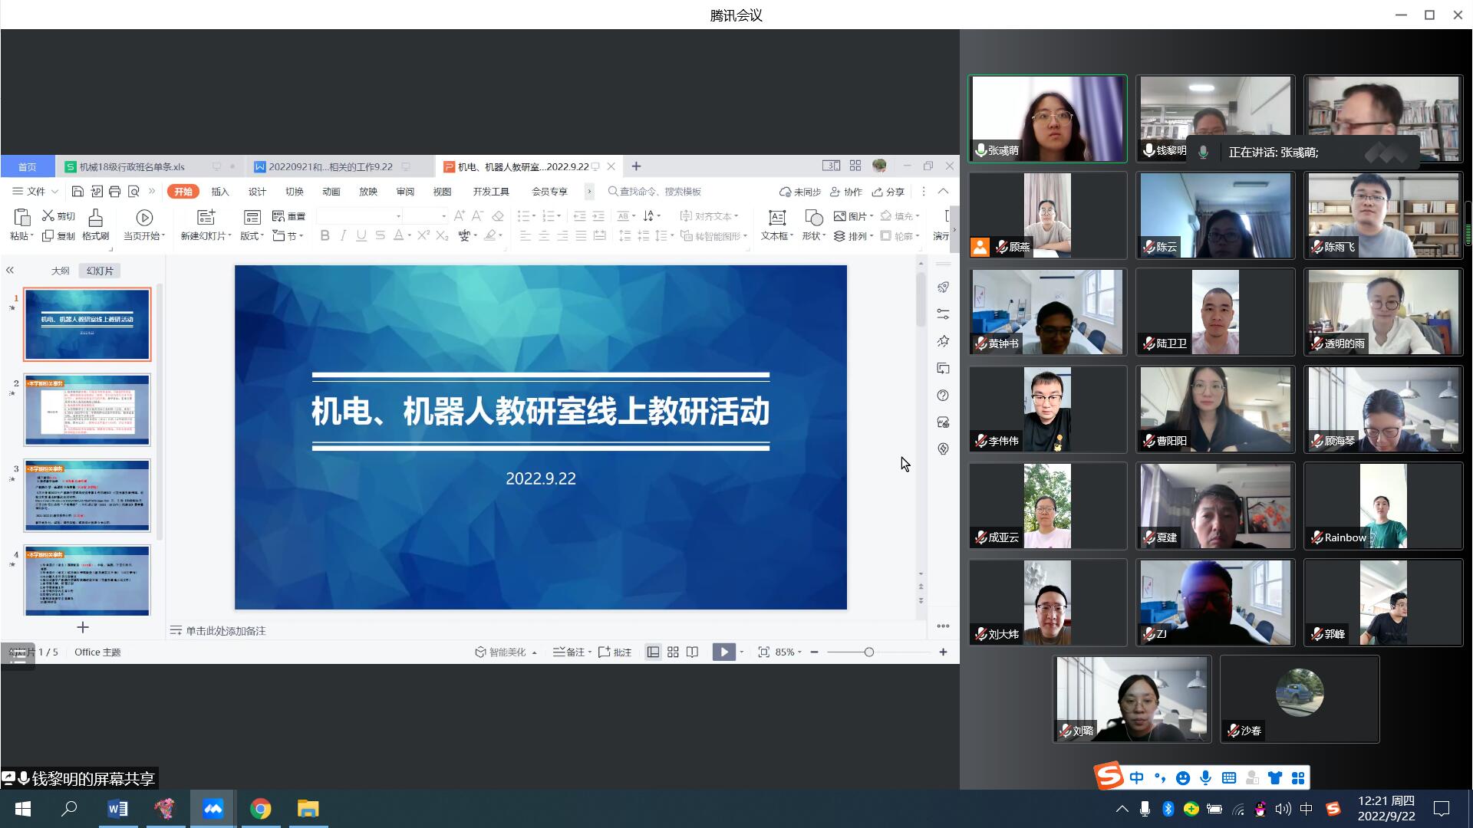Click the Shapes (形状) icon
The width and height of the screenshot is (1473, 828).
point(813,217)
